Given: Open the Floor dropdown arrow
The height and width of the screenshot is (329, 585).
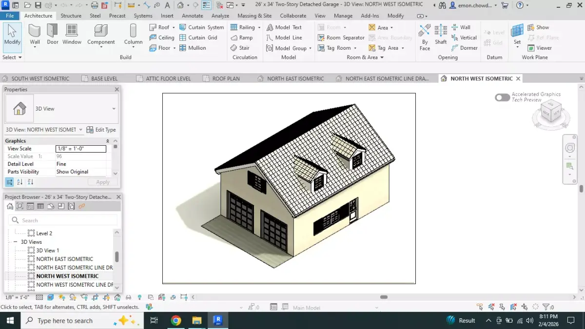Looking at the screenshot, I should click(x=174, y=48).
